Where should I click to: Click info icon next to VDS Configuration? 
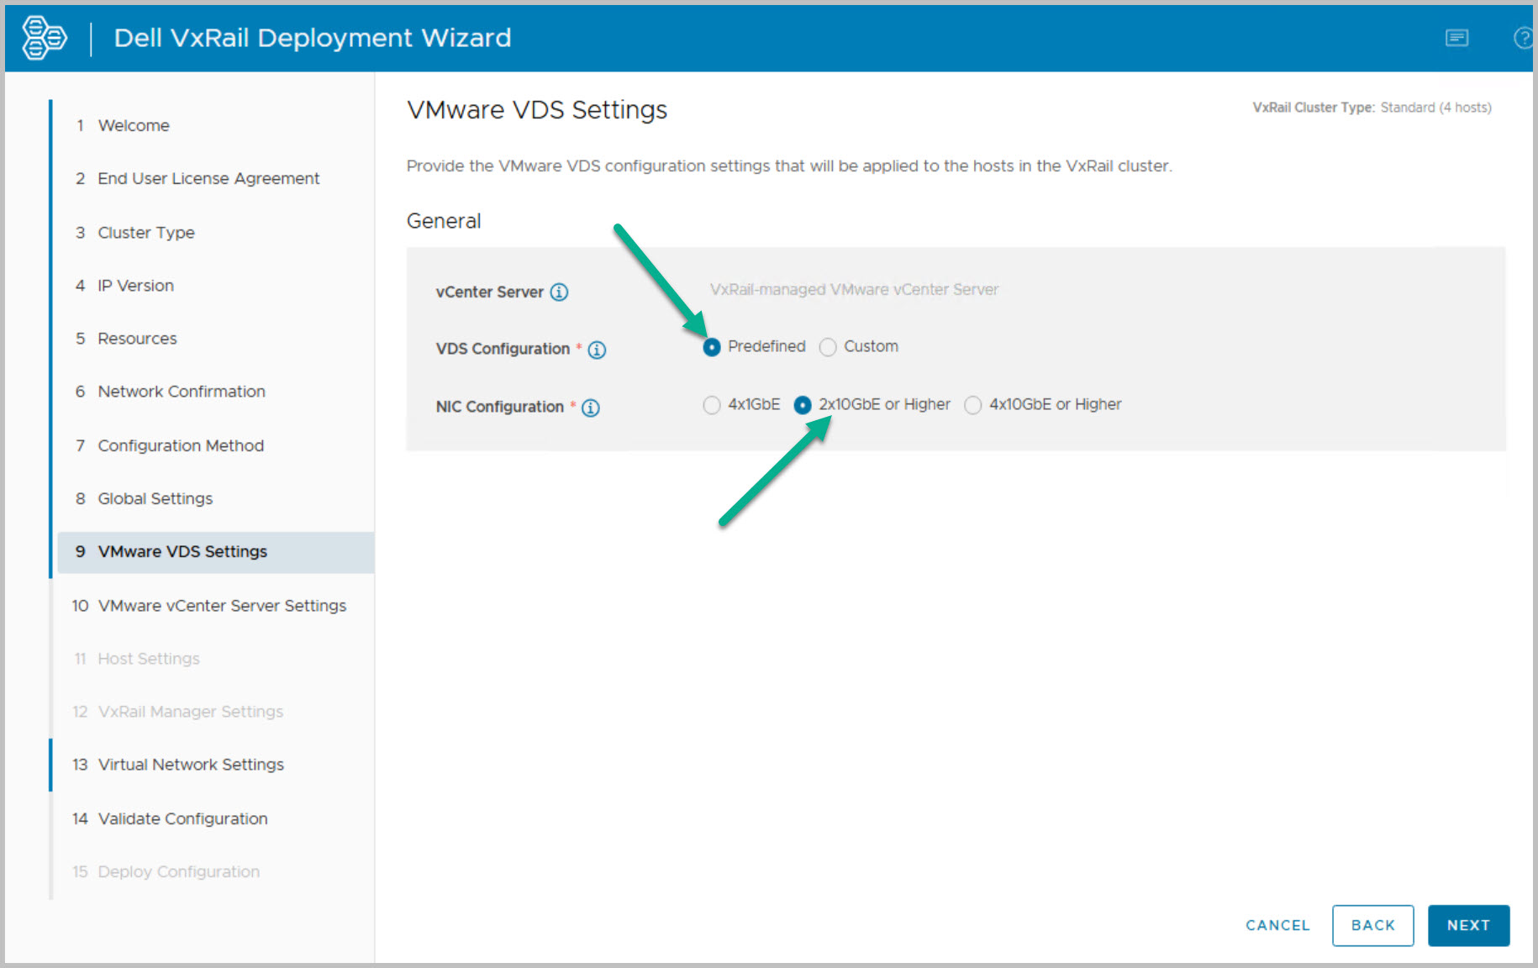[597, 350]
